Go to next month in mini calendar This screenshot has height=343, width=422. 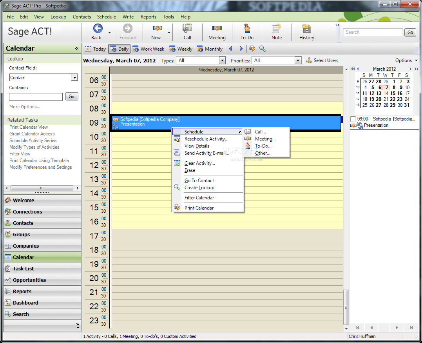pos(410,69)
